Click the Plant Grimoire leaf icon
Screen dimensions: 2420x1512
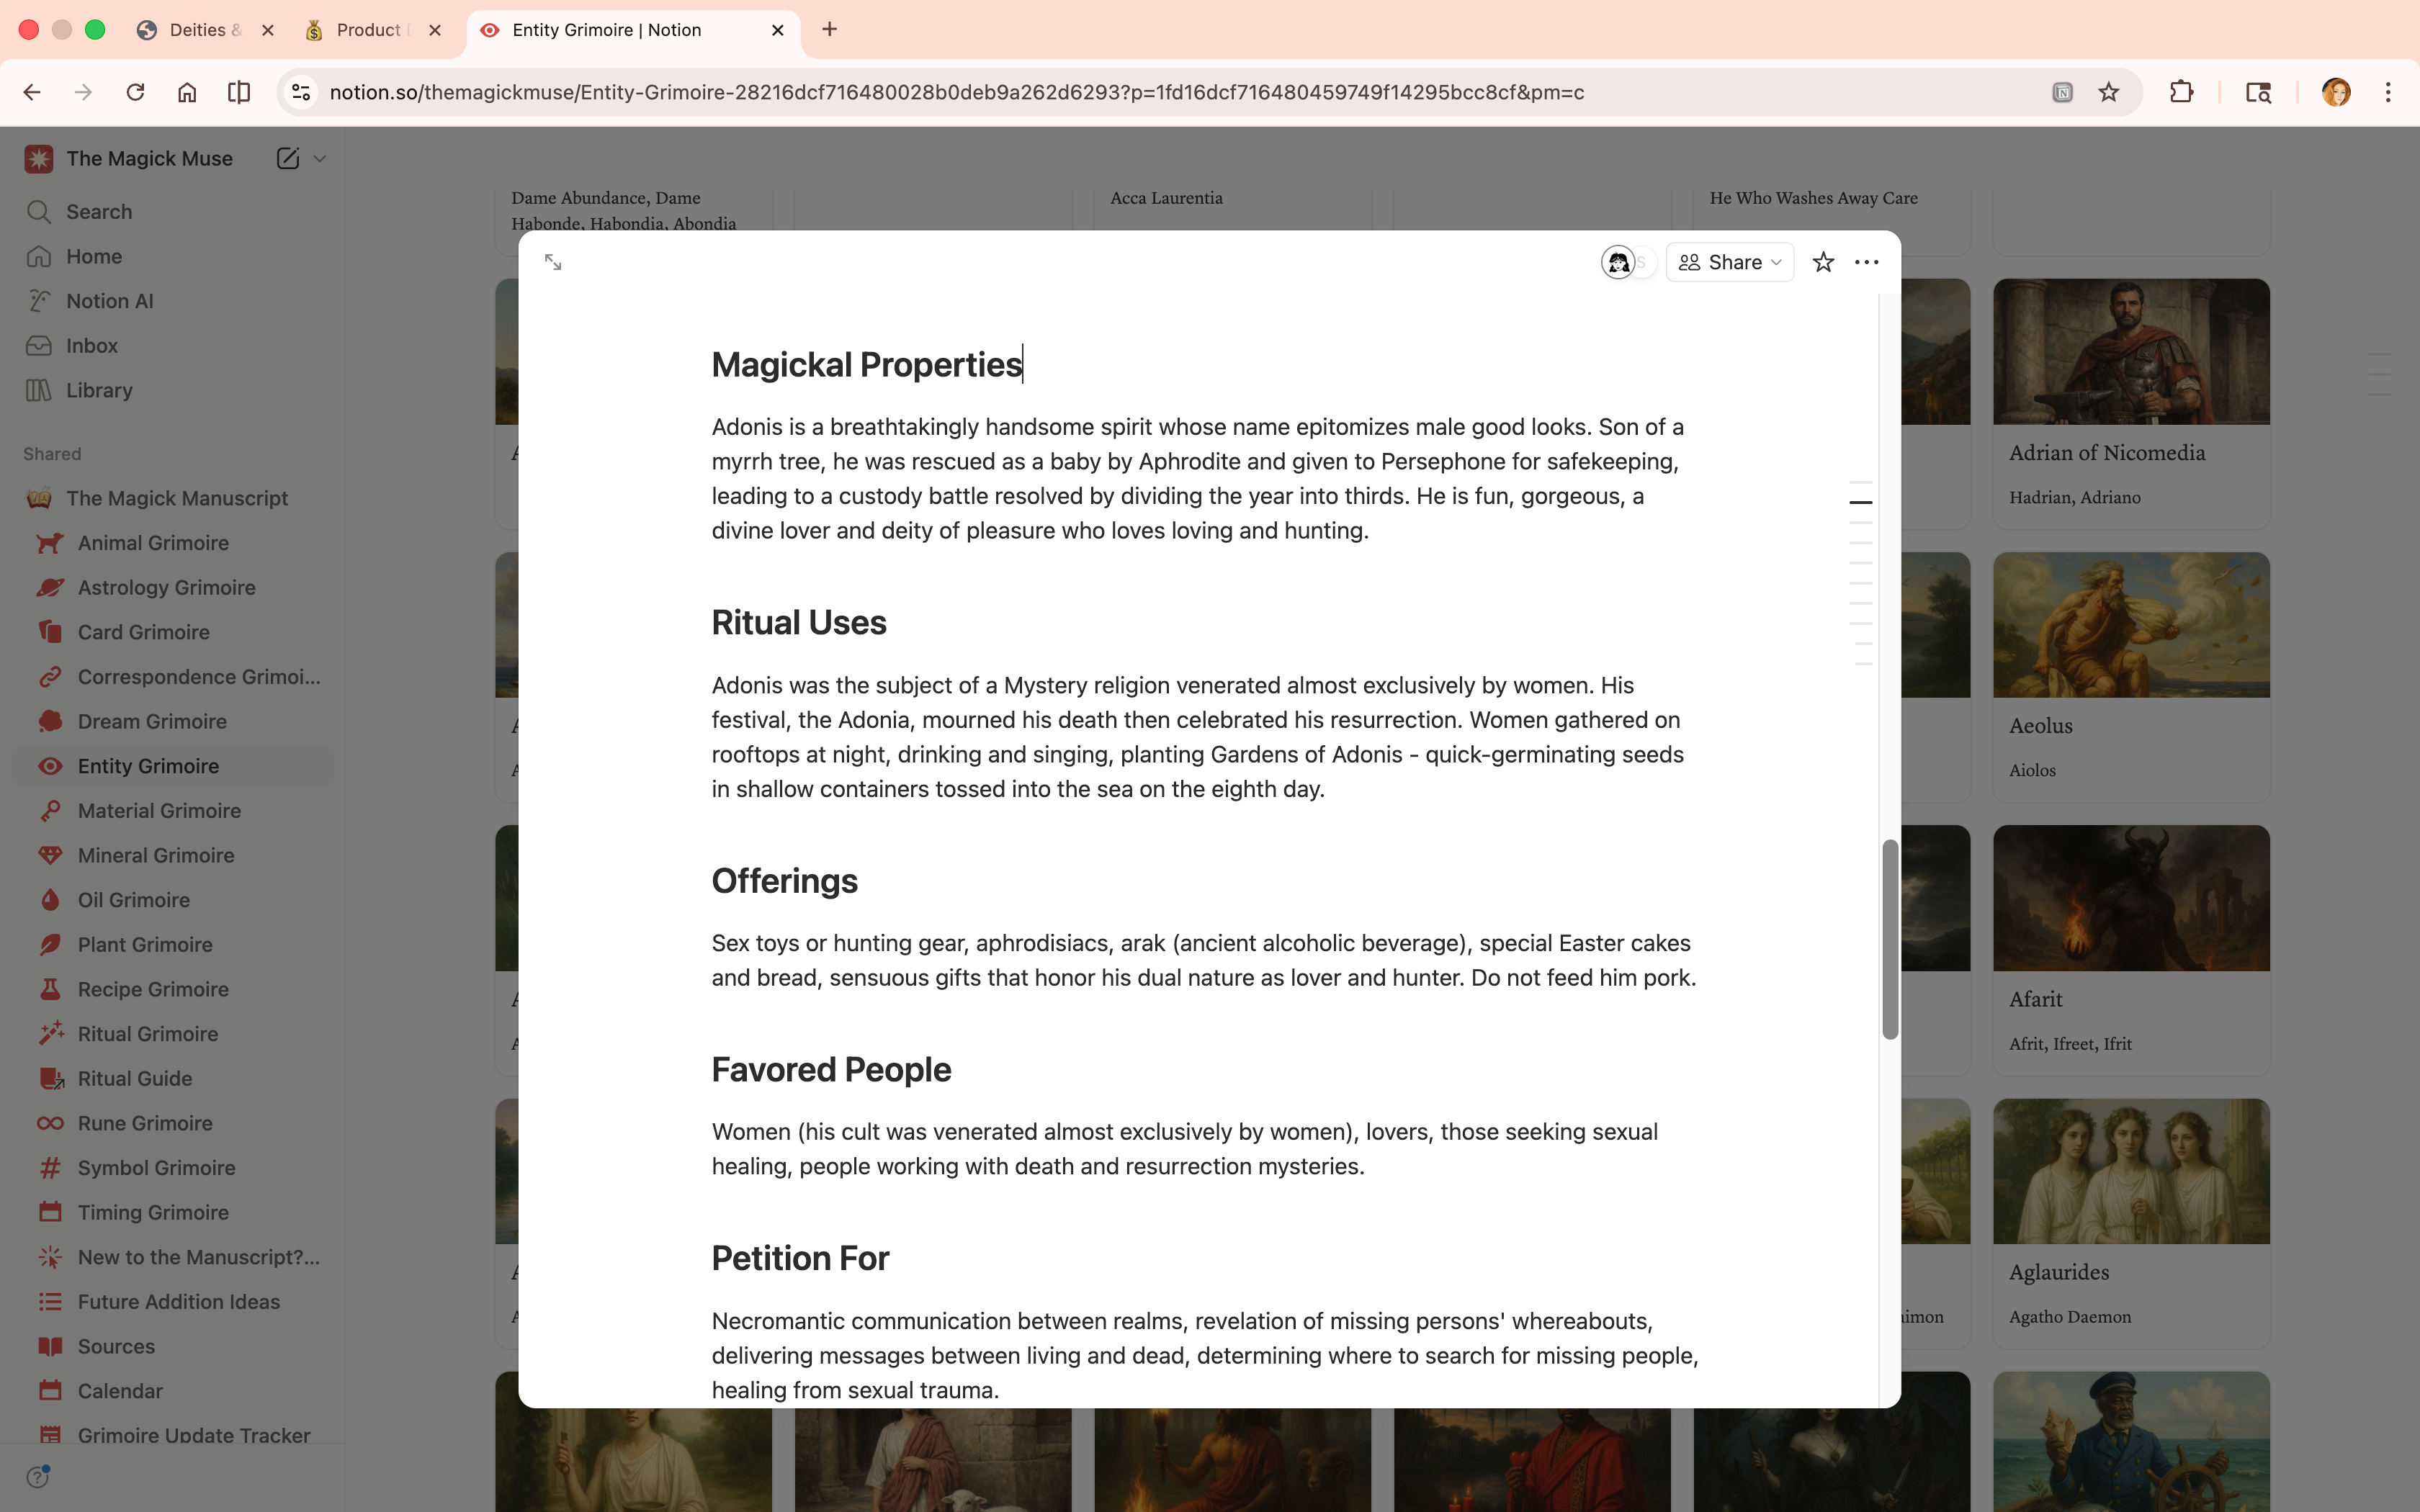50,945
